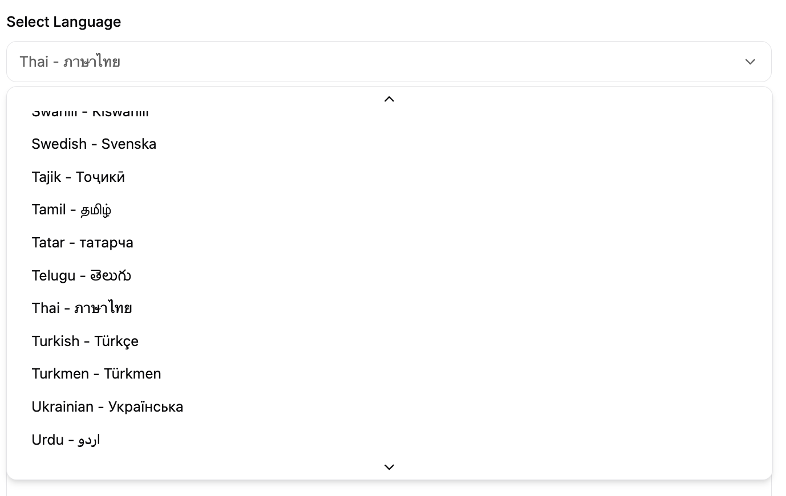The height and width of the screenshot is (496, 786).
Task: Pick Tamil from the language list
Action: click(71, 210)
